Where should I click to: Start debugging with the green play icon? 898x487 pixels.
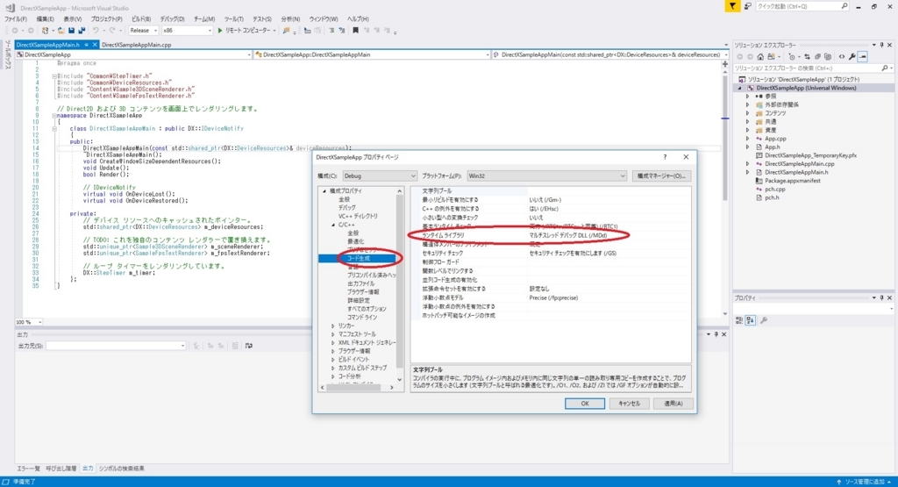pyautogui.click(x=220, y=31)
